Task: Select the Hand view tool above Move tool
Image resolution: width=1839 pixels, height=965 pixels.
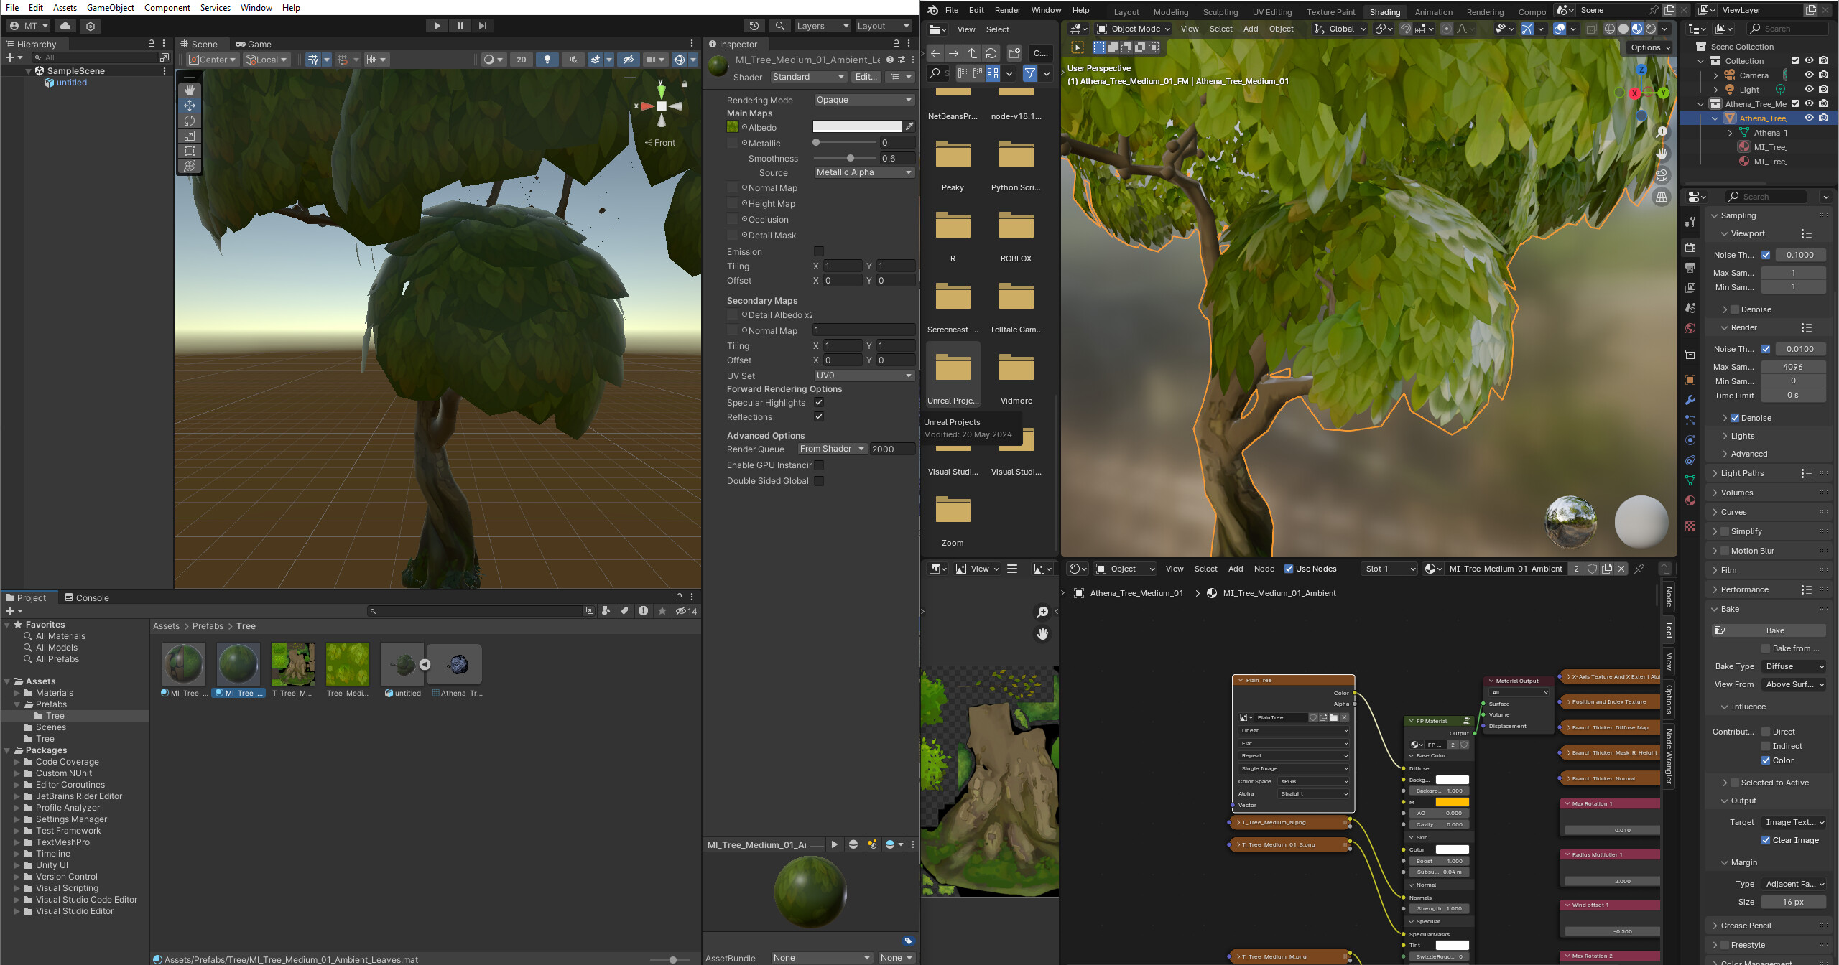Action: click(x=189, y=90)
